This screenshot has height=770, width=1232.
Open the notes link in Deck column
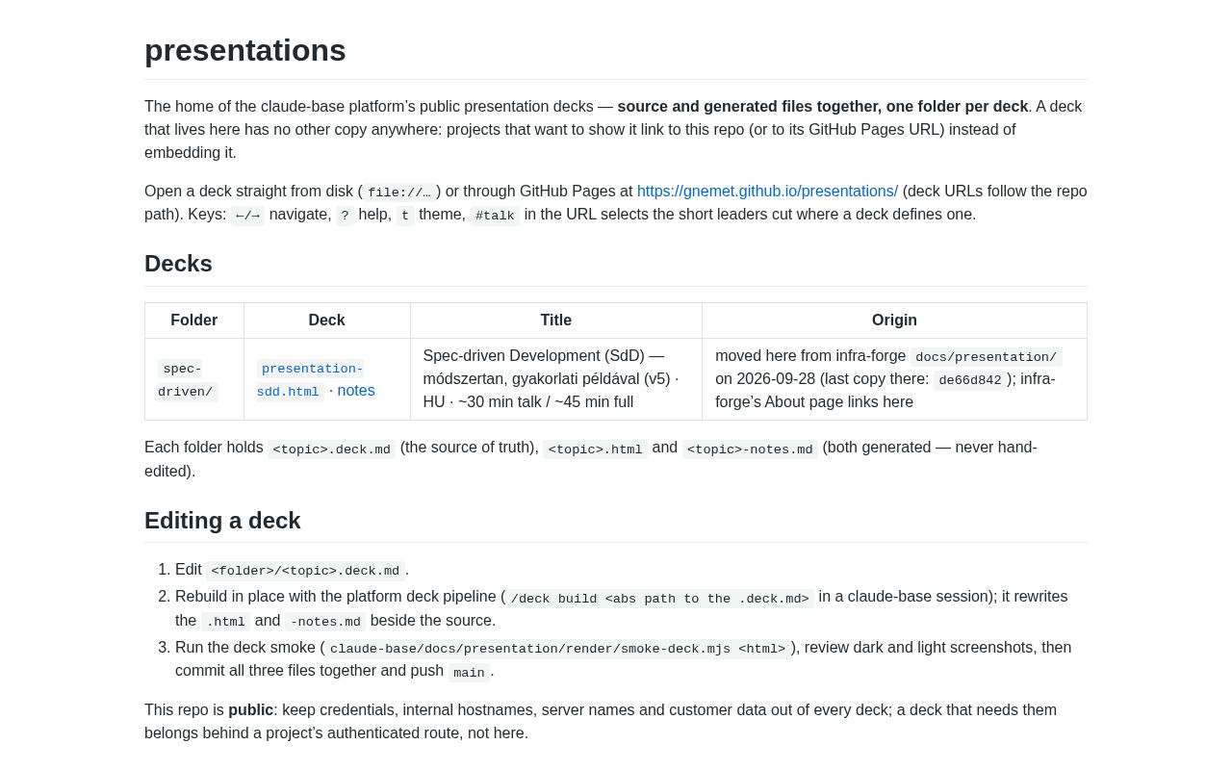click(x=356, y=391)
